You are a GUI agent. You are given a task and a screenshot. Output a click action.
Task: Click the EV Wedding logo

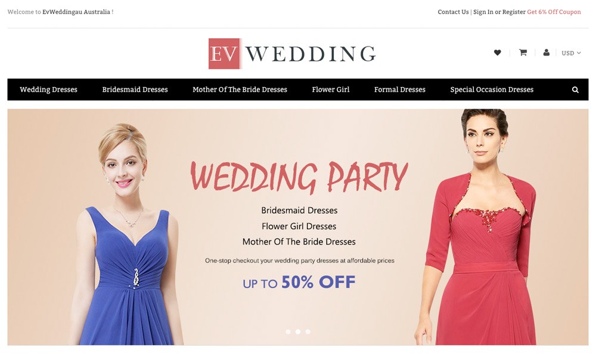pos(292,53)
